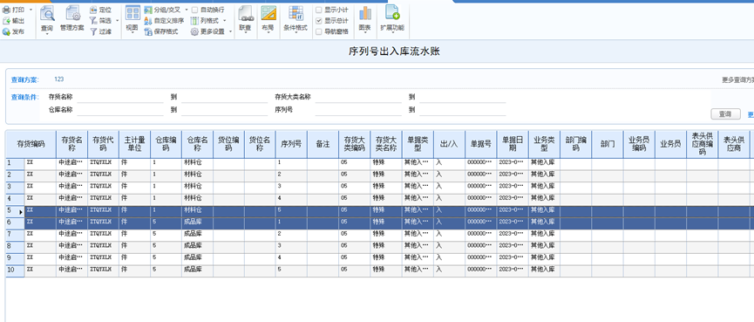Enable the 导航窗格 checkbox
Viewport: 754px width, 322px height.
[x=318, y=31]
